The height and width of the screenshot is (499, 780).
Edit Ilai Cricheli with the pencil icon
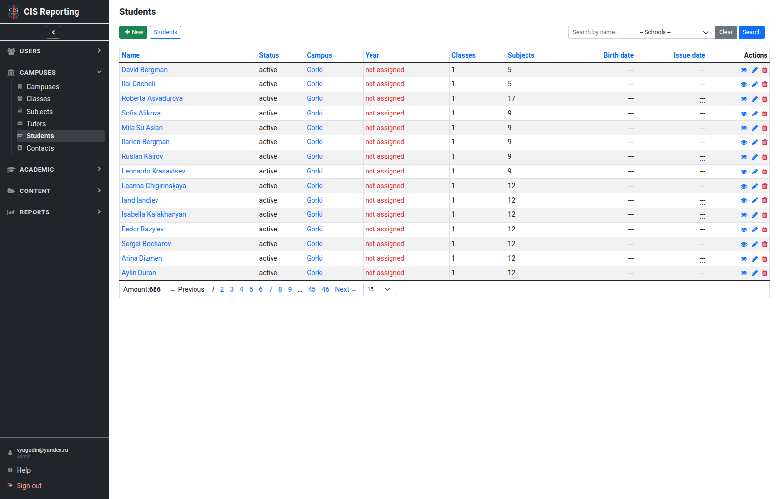[x=755, y=84]
